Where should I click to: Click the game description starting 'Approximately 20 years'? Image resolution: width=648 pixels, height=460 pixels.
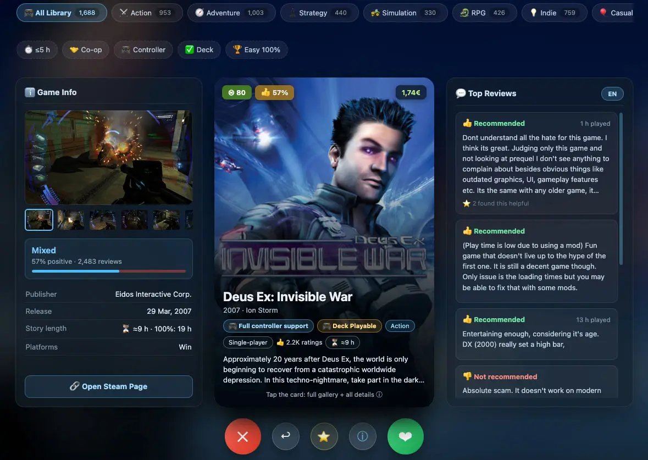click(324, 369)
